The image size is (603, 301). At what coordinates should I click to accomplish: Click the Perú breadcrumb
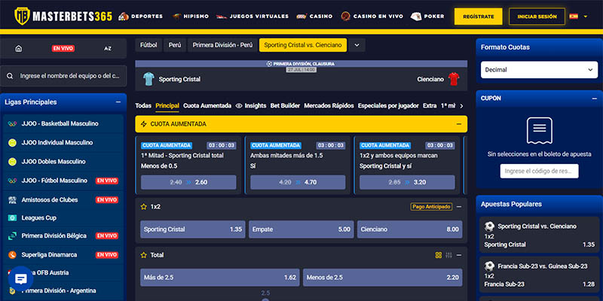point(175,45)
